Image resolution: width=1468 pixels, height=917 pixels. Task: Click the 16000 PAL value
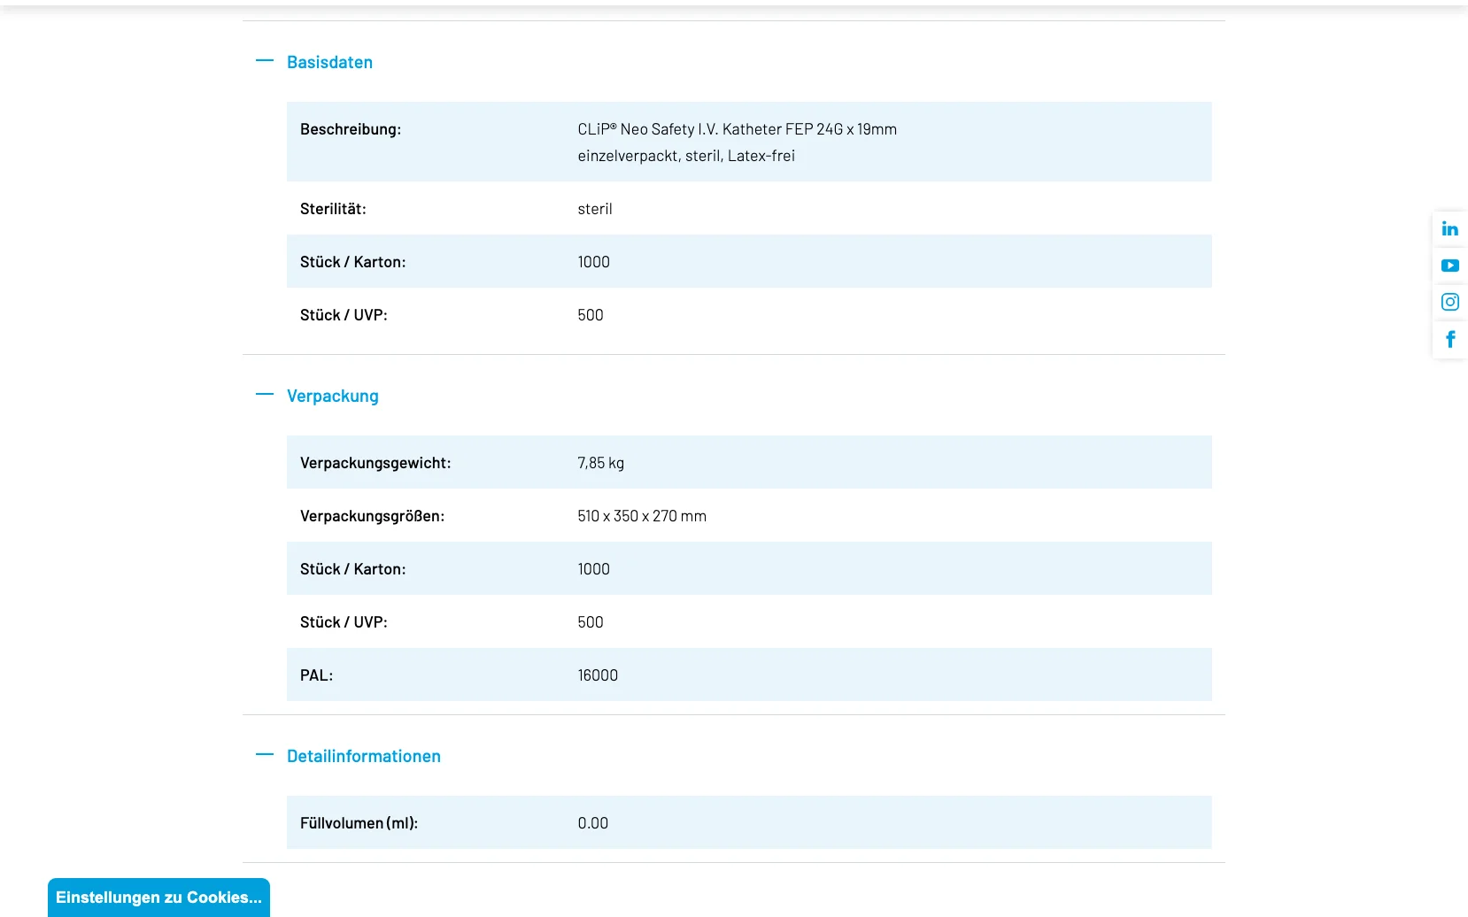coord(598,675)
